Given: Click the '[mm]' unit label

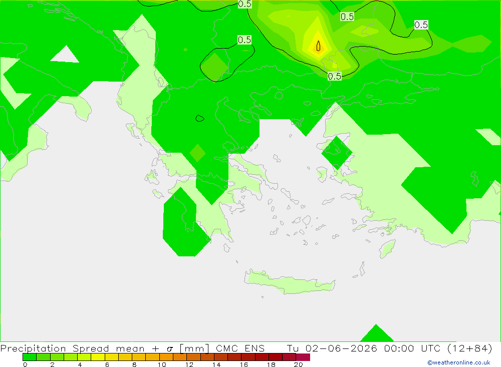Looking at the screenshot, I should [x=194, y=348].
